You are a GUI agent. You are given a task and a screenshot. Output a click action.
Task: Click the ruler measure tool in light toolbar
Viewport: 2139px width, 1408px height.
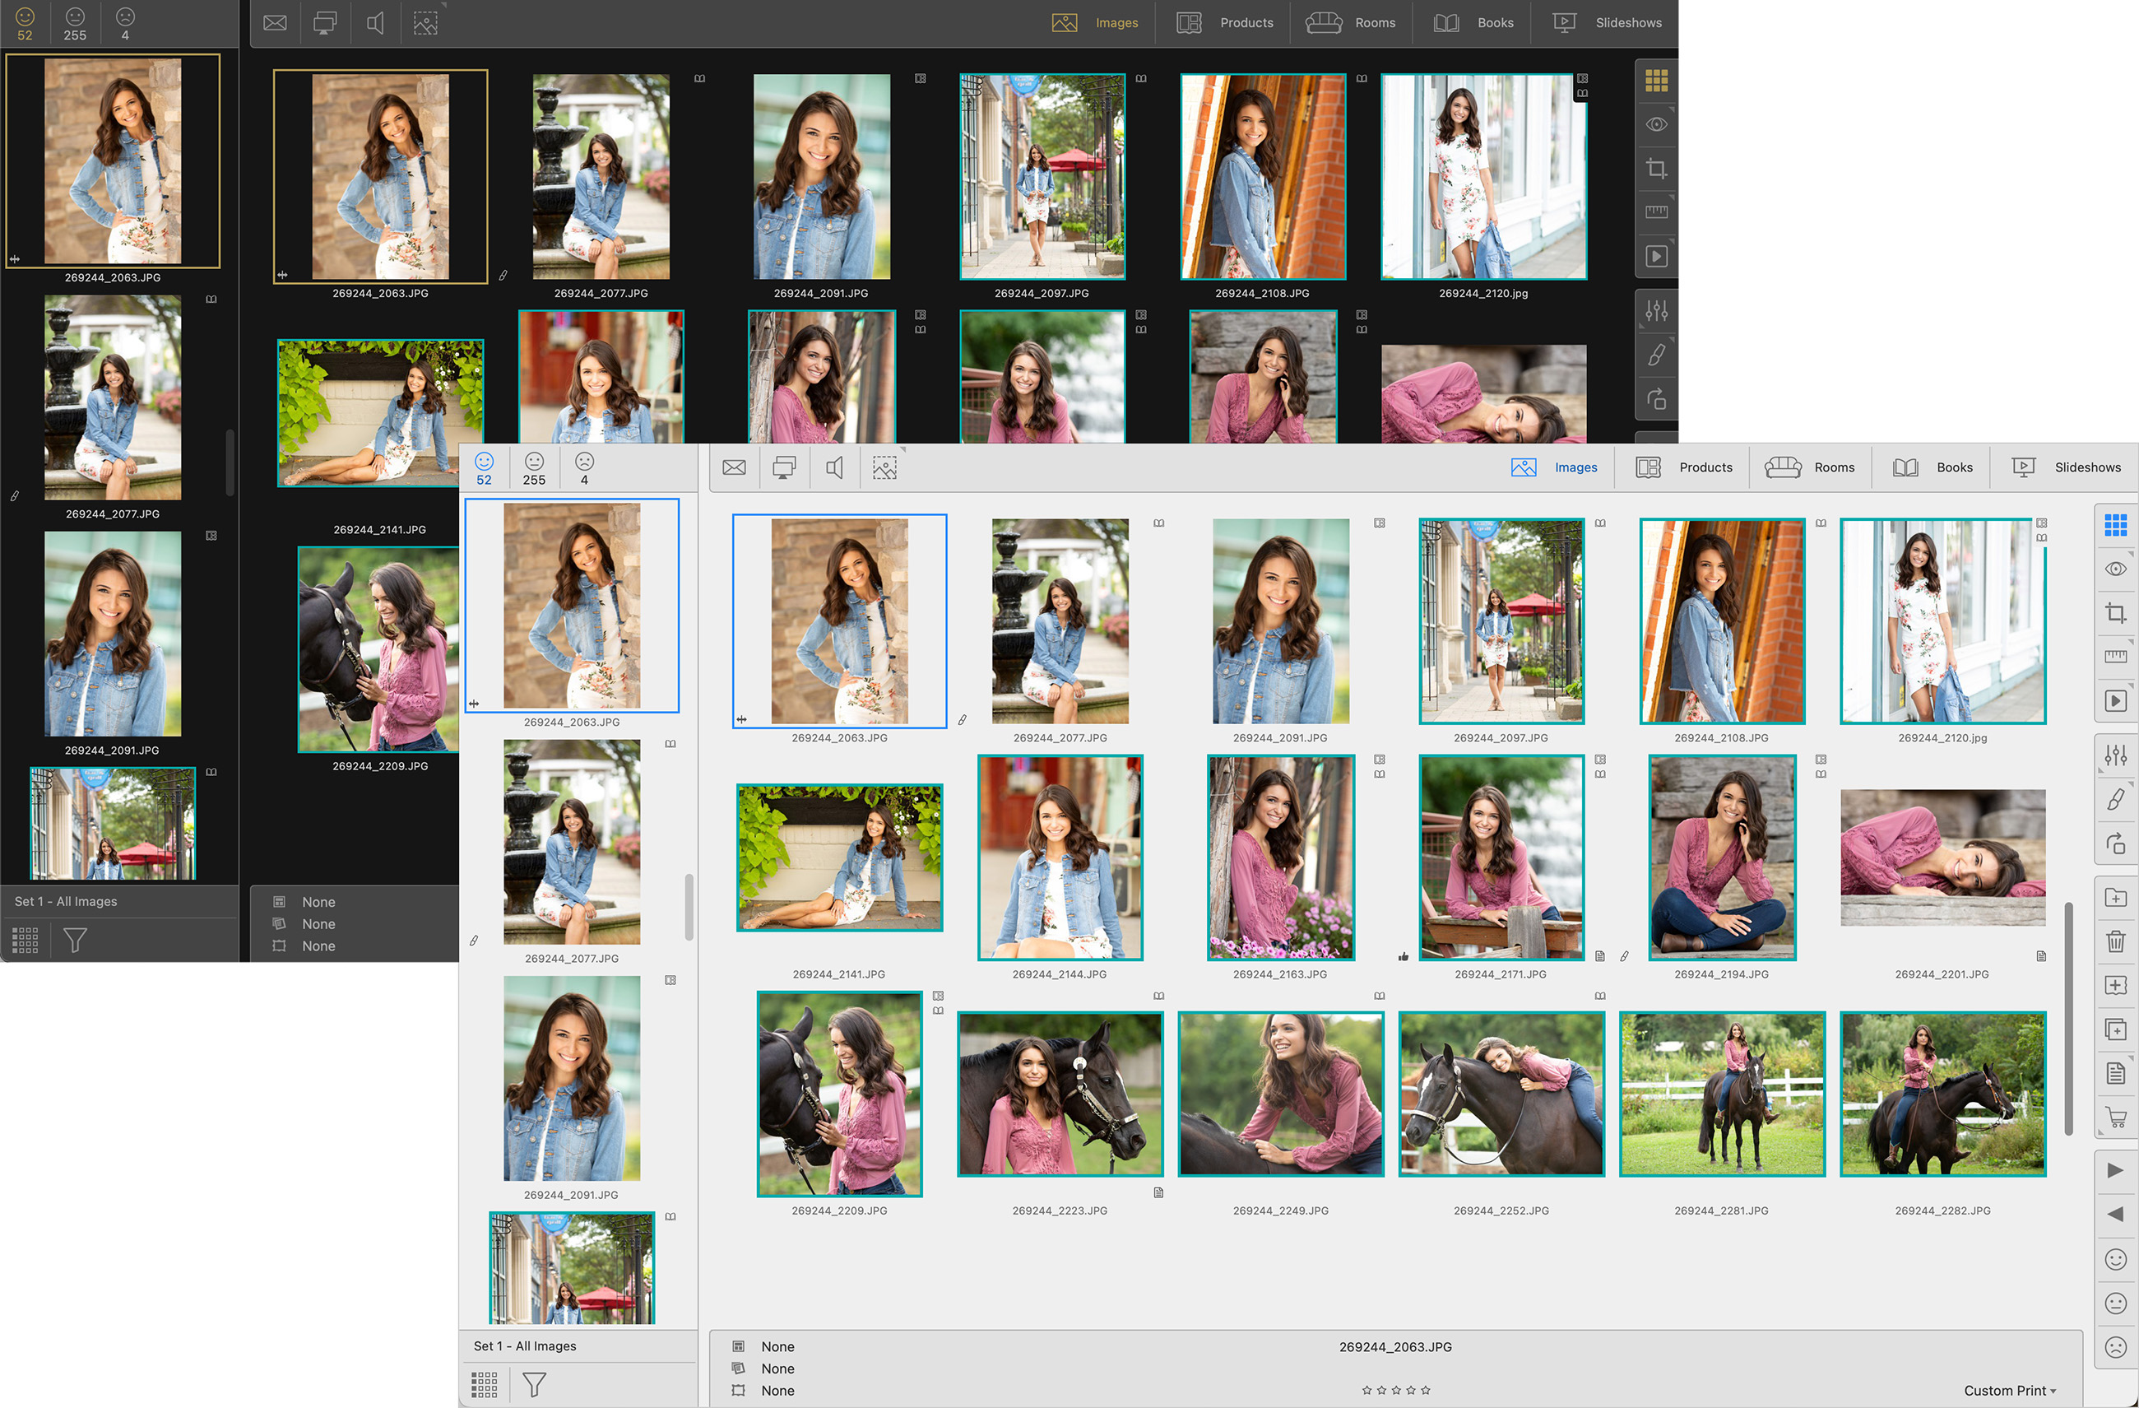(2115, 657)
